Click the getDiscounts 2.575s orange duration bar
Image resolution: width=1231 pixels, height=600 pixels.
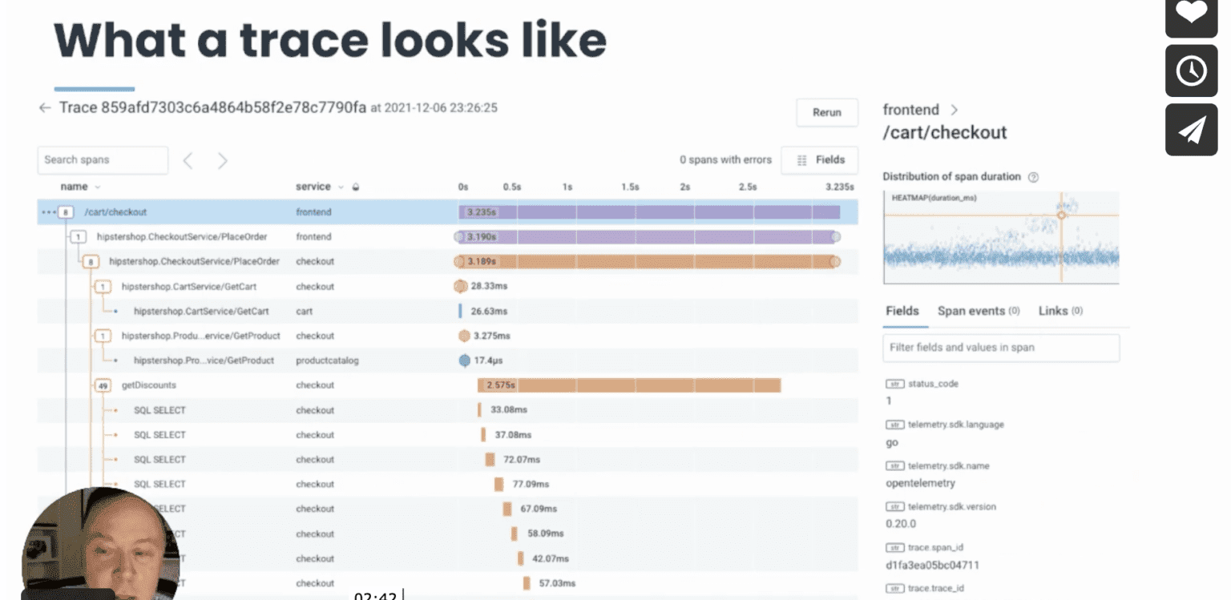click(629, 385)
